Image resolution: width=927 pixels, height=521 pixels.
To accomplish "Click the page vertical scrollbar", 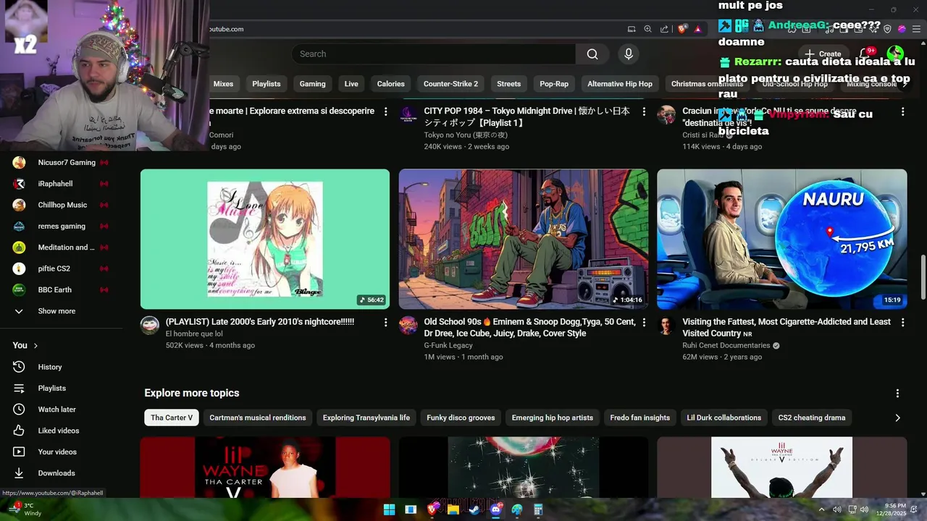I will tap(923, 277).
